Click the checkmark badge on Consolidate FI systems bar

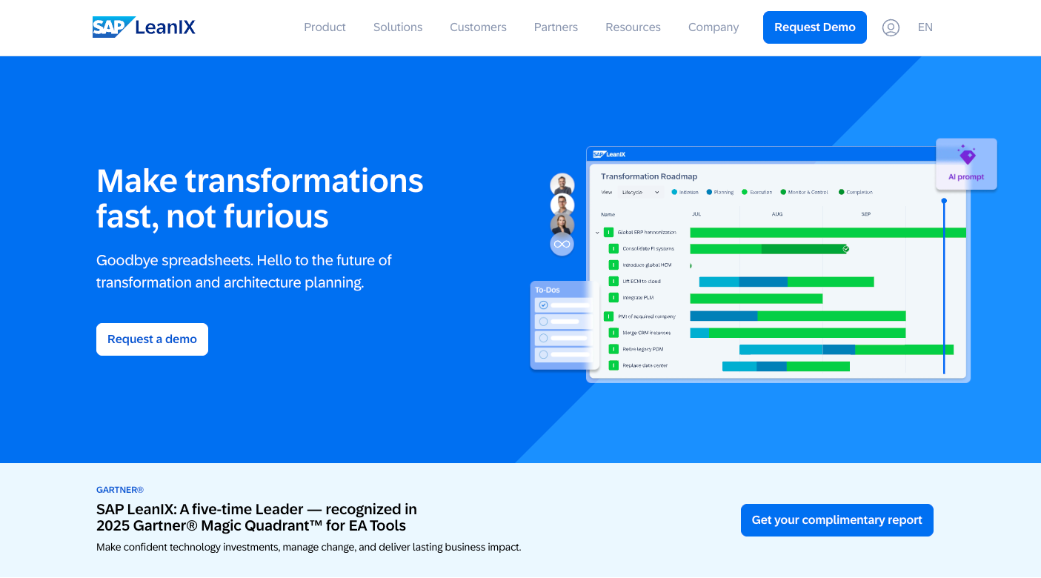click(x=845, y=249)
